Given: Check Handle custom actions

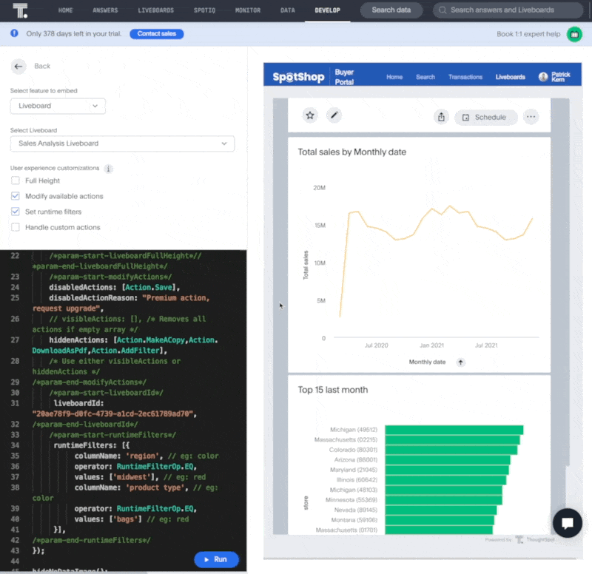Looking at the screenshot, I should [15, 227].
